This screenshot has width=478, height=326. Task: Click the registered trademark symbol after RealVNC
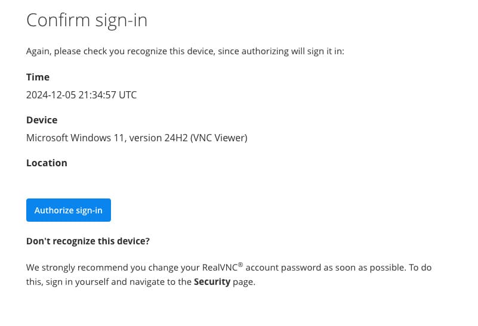click(x=240, y=265)
